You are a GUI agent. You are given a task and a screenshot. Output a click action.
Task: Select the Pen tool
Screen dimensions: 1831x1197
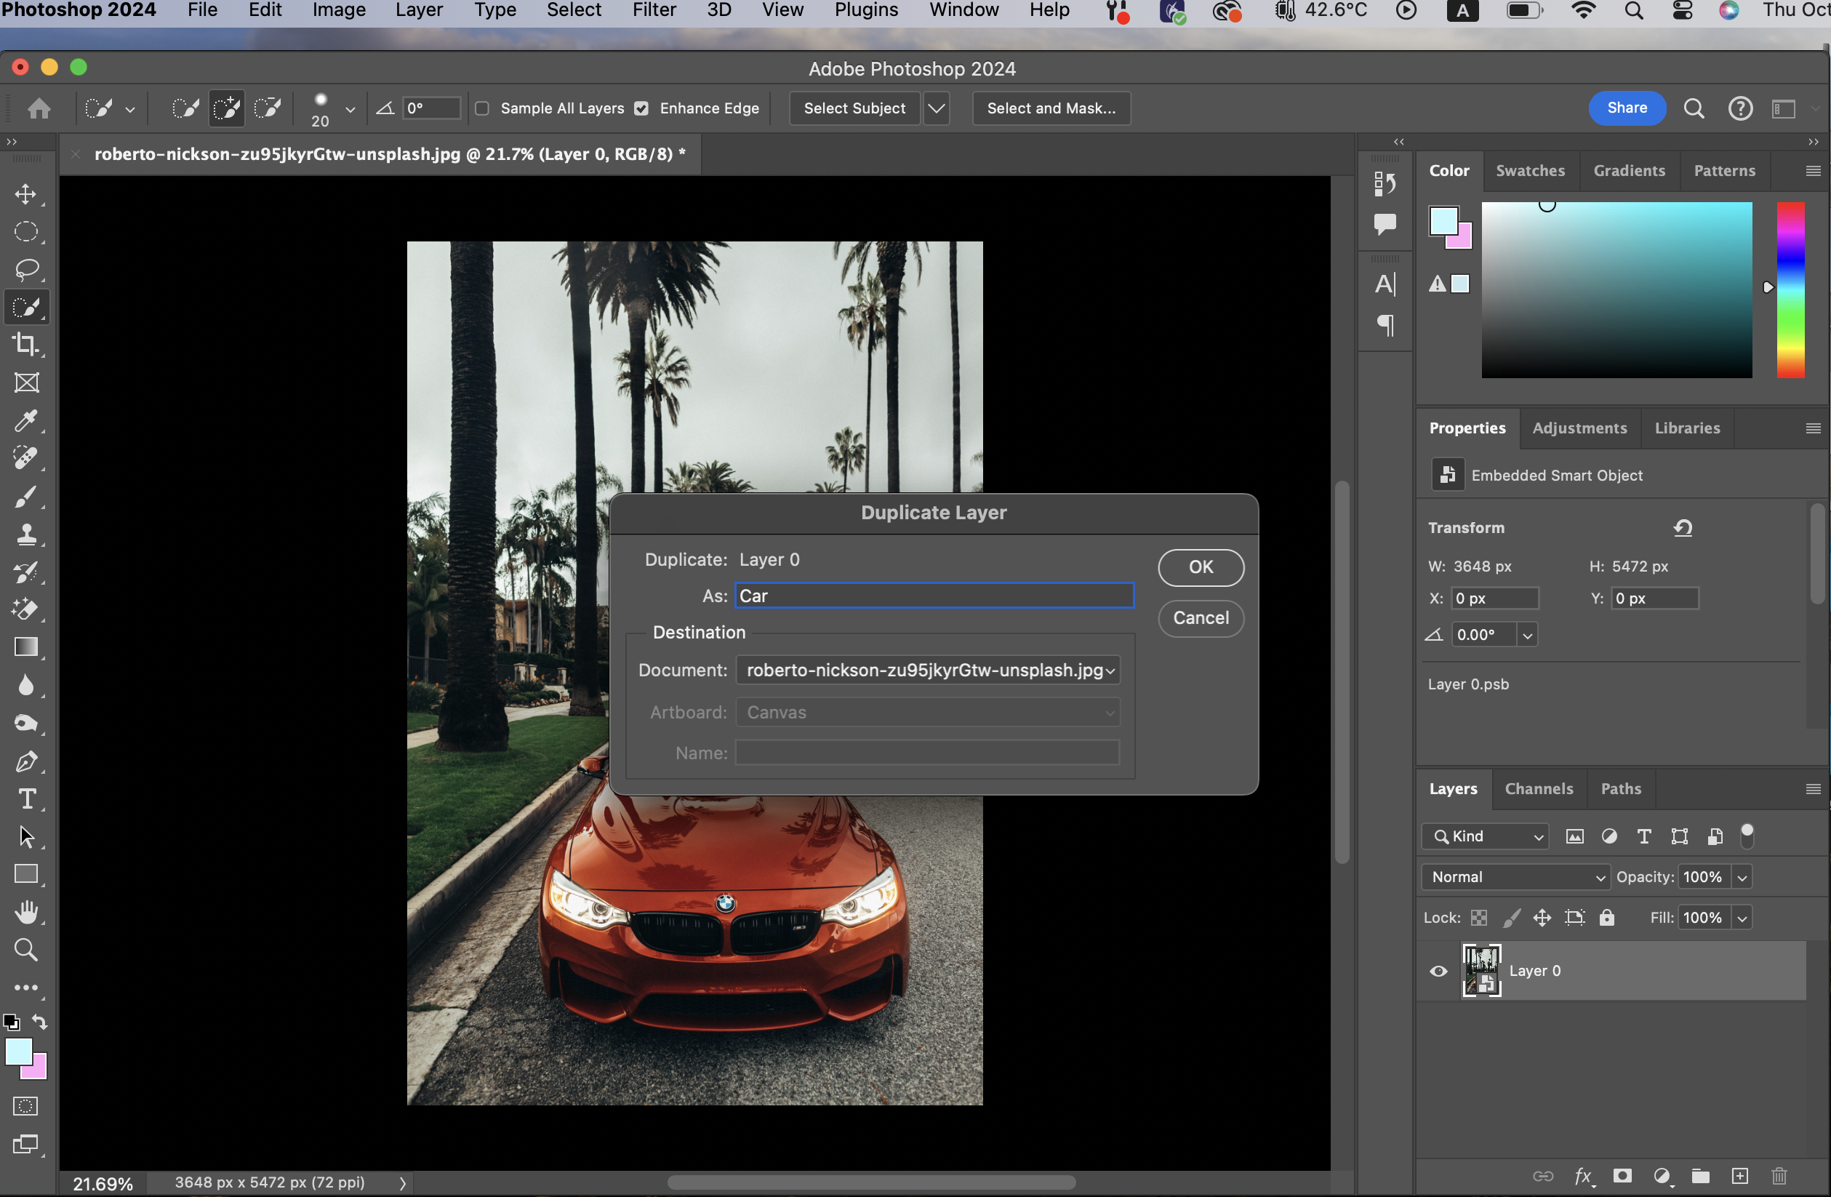point(25,761)
